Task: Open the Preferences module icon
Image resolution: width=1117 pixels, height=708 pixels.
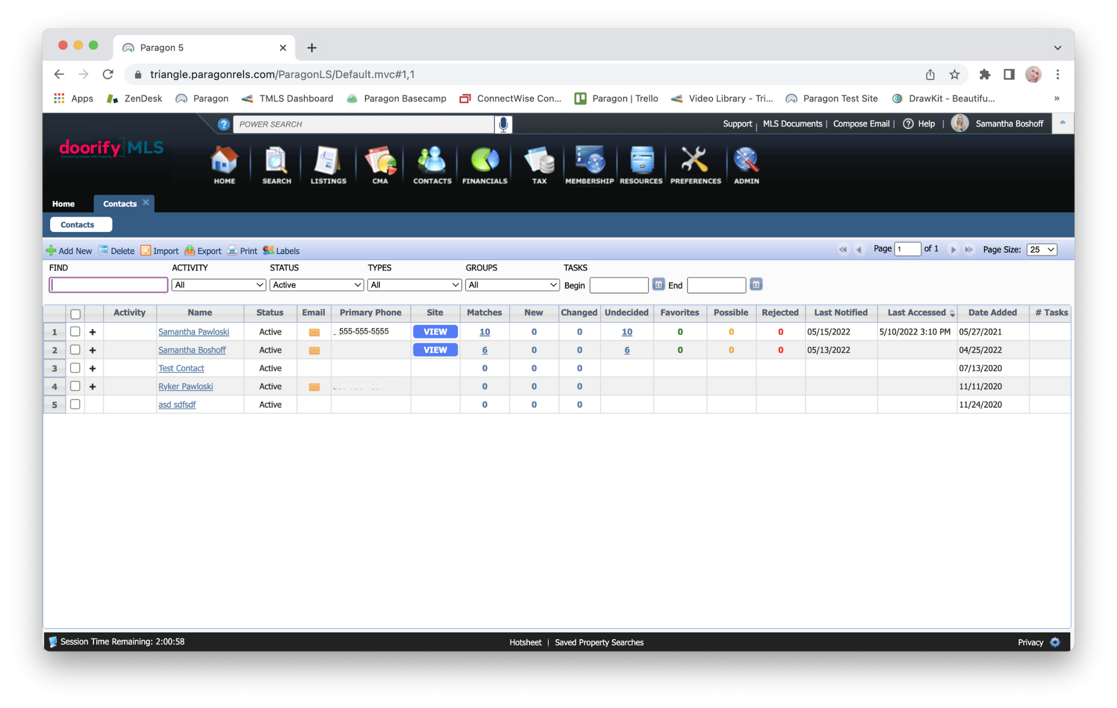Action: click(695, 165)
